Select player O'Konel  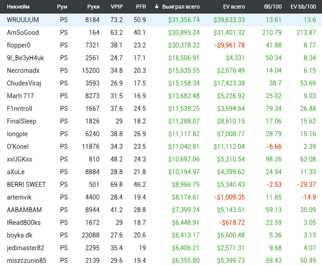[x=17, y=146]
